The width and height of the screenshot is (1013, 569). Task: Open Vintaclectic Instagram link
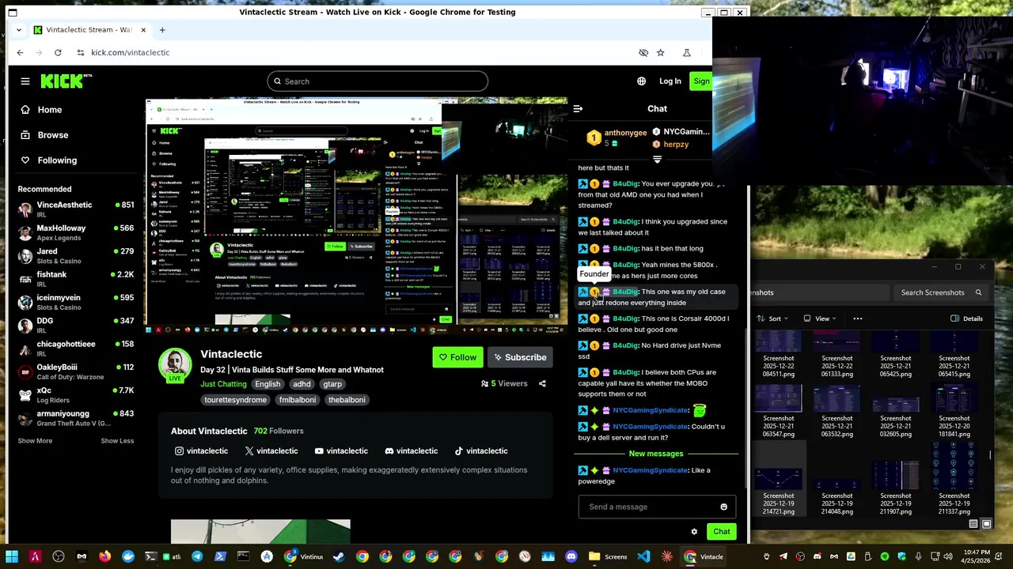coord(202,451)
